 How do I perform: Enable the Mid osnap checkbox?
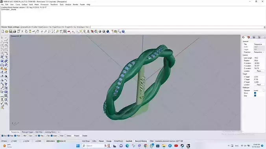22,136
